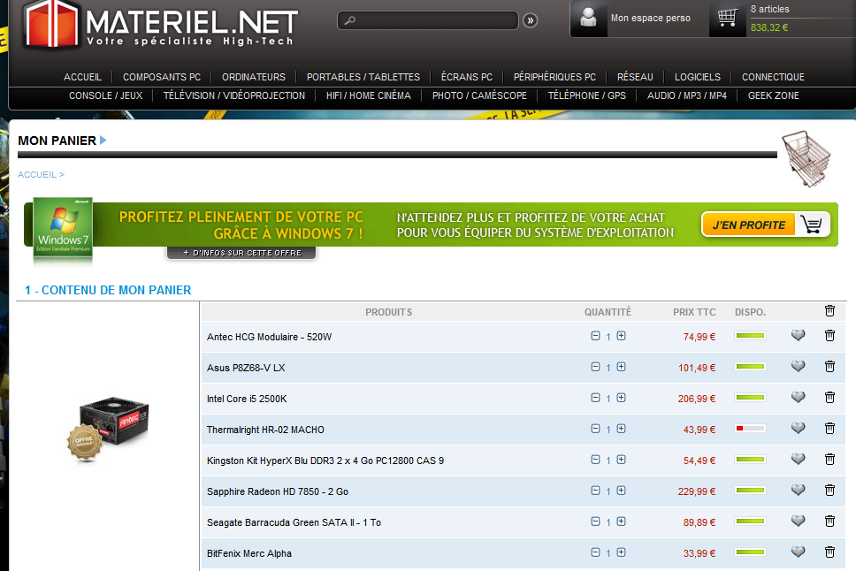The width and height of the screenshot is (856, 571).
Task: Remove Sapphire Radeon HD 7850 with trash icon
Action: pyautogui.click(x=829, y=491)
